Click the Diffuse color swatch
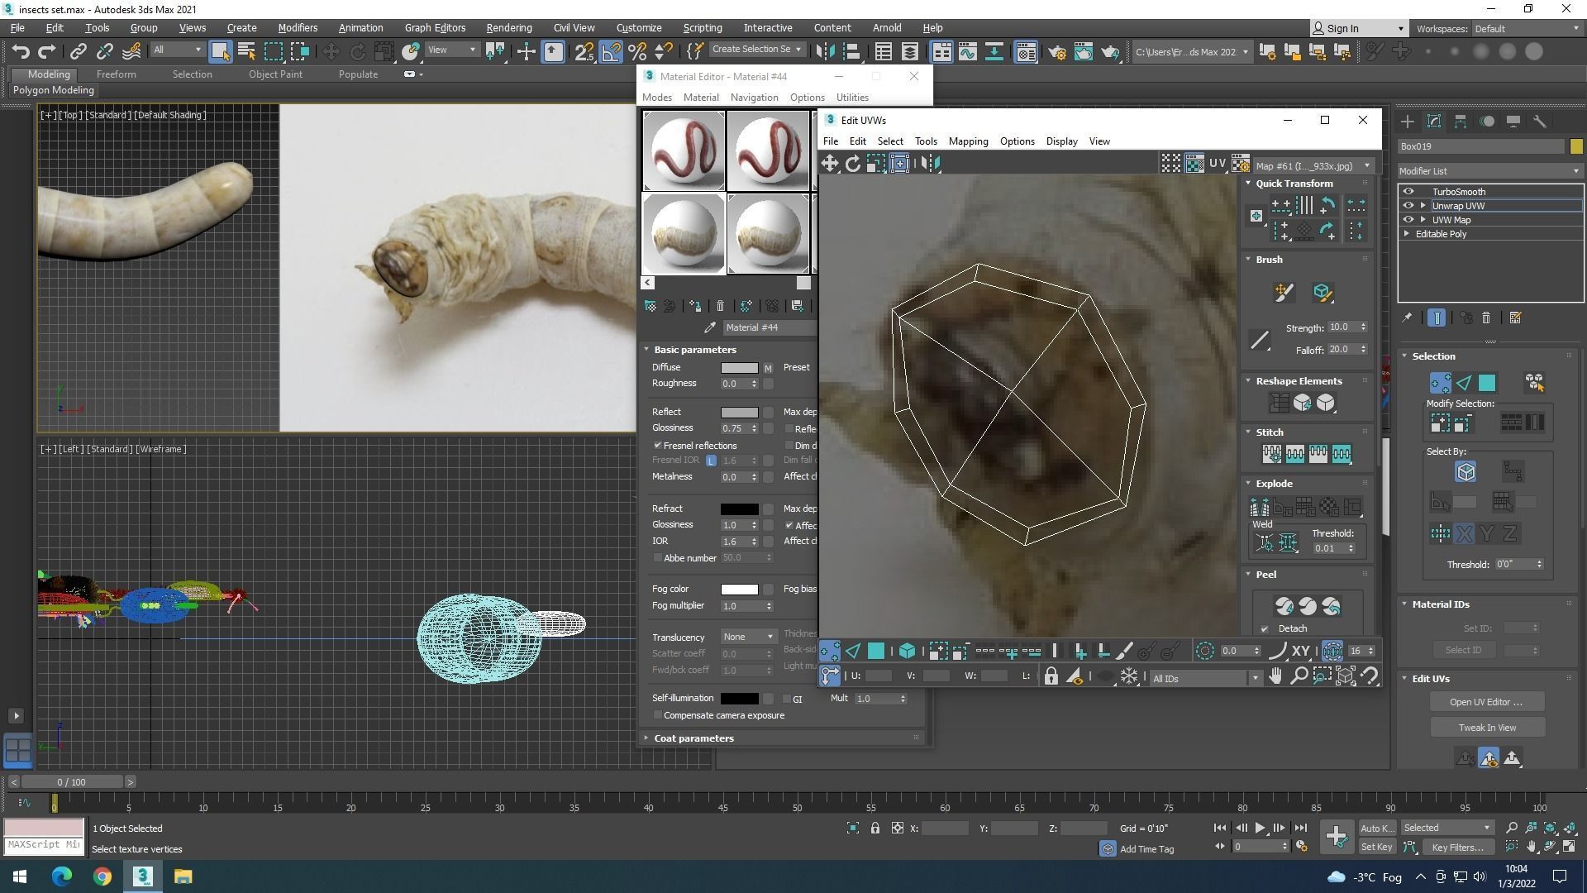This screenshot has width=1587, height=893. (x=739, y=368)
